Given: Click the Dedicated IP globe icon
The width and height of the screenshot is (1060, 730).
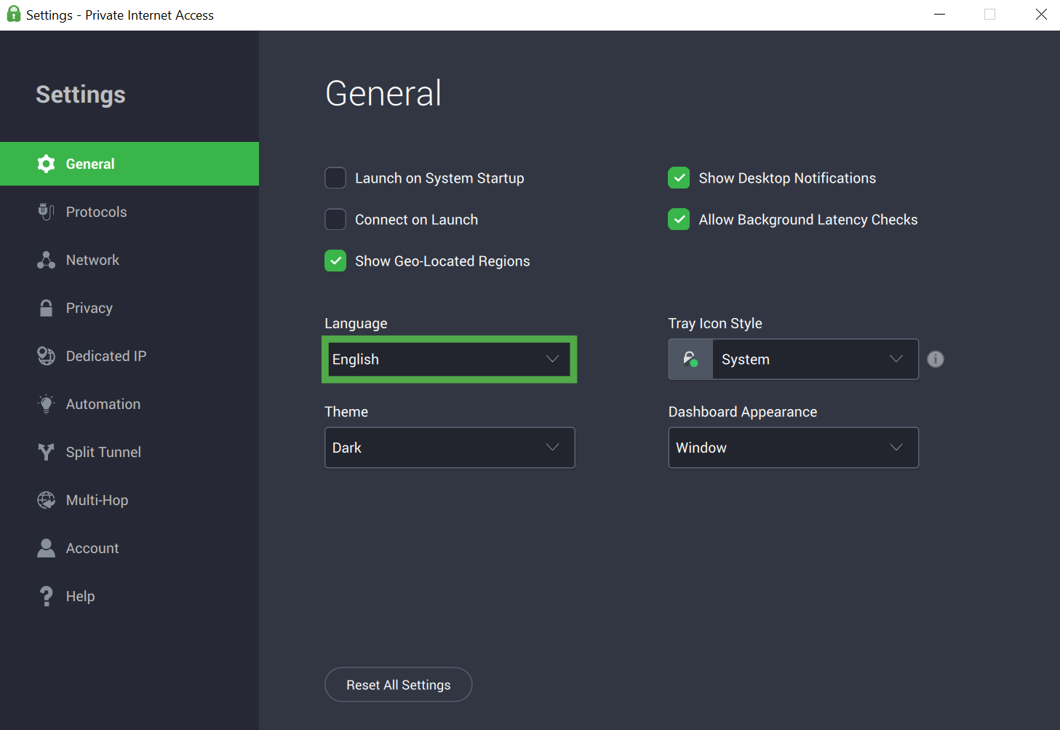Looking at the screenshot, I should (46, 356).
